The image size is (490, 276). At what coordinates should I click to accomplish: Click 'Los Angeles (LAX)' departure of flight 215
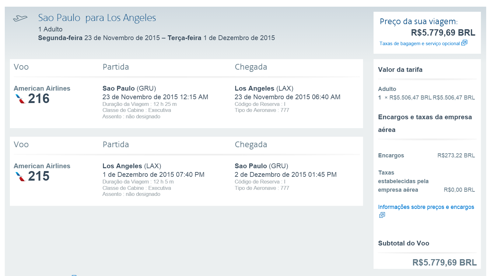click(x=132, y=166)
